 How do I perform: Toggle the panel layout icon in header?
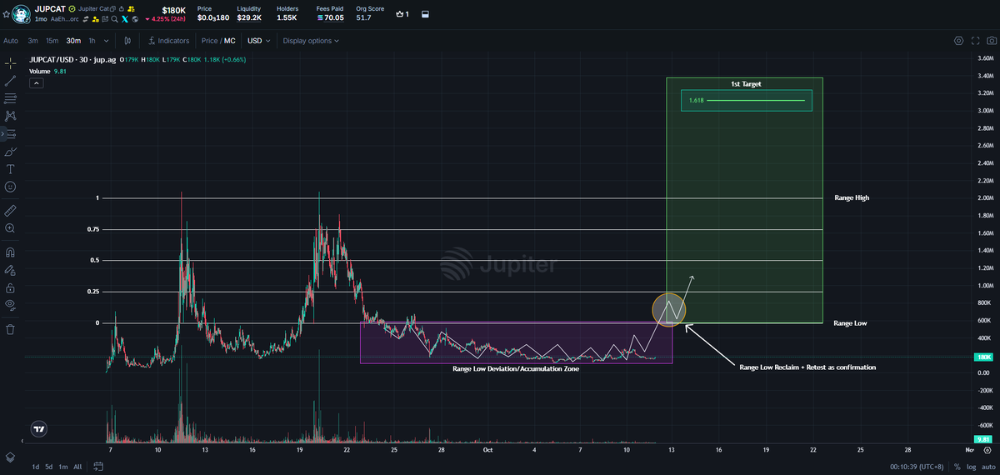click(x=425, y=14)
